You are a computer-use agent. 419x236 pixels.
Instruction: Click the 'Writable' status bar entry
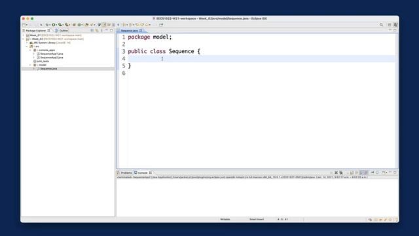(x=225, y=220)
